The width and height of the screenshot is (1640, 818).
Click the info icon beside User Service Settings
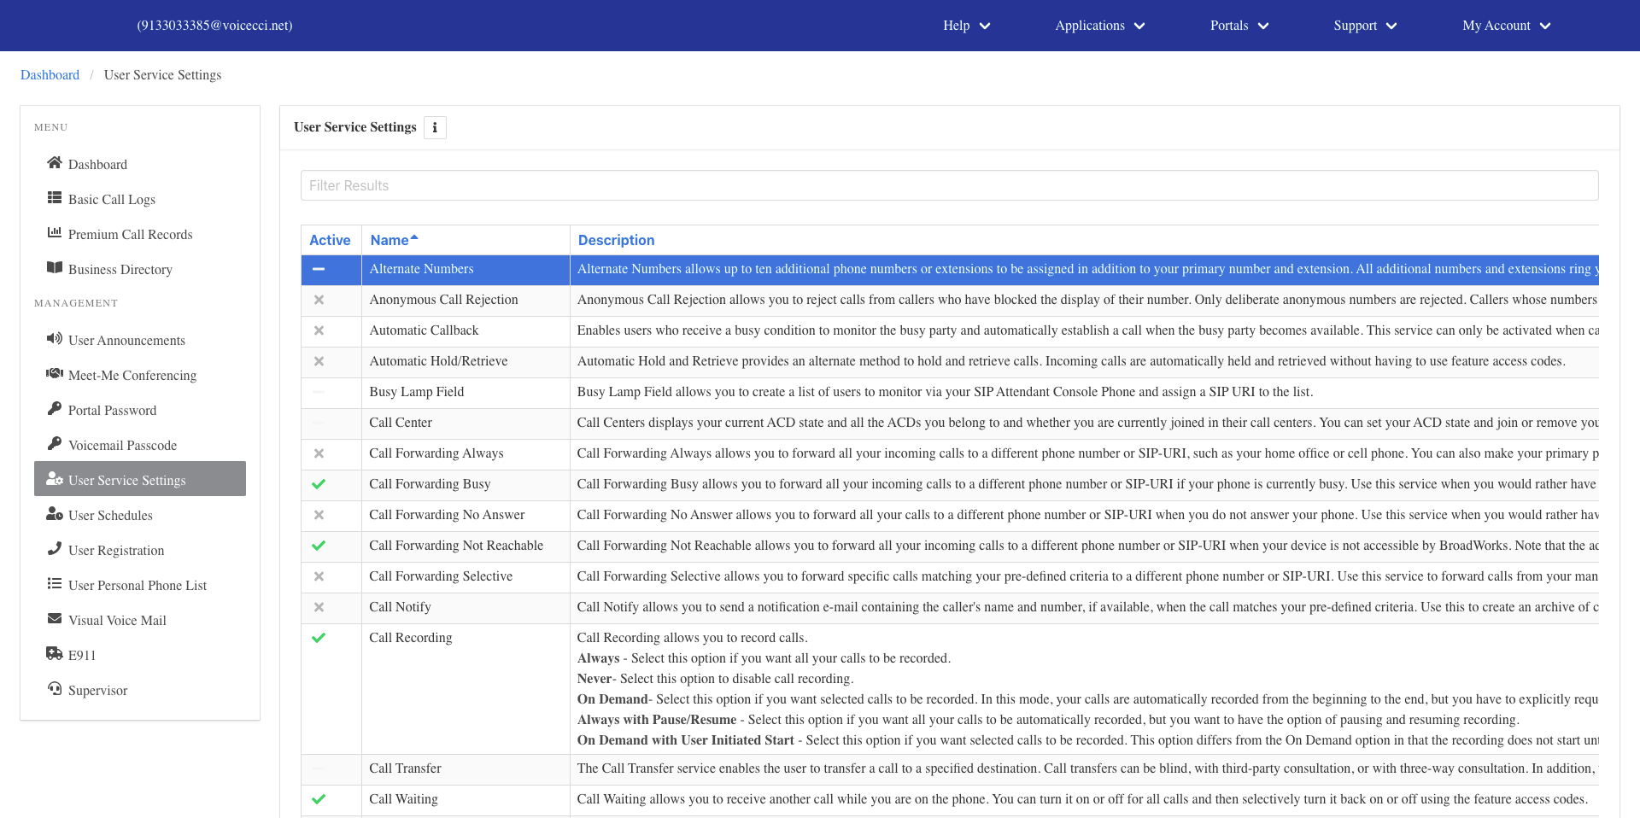point(435,127)
